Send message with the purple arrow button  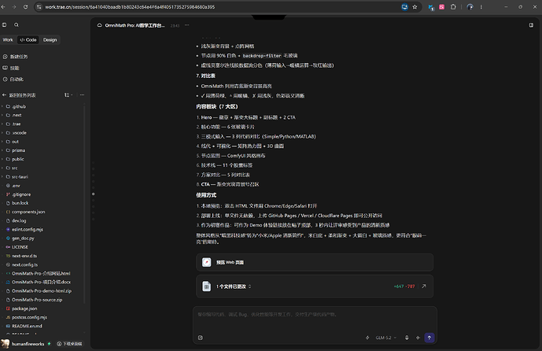tap(430, 338)
